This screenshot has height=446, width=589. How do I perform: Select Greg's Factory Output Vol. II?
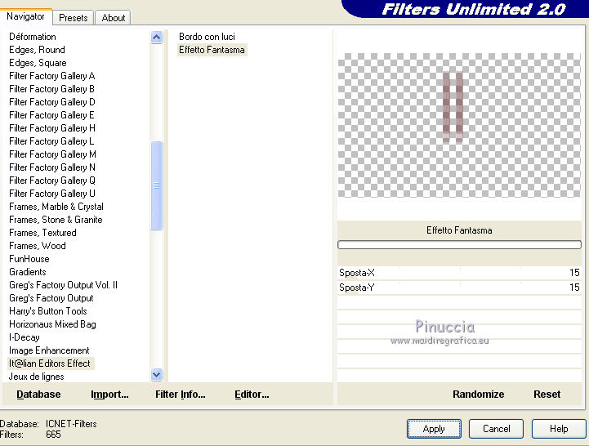(63, 285)
